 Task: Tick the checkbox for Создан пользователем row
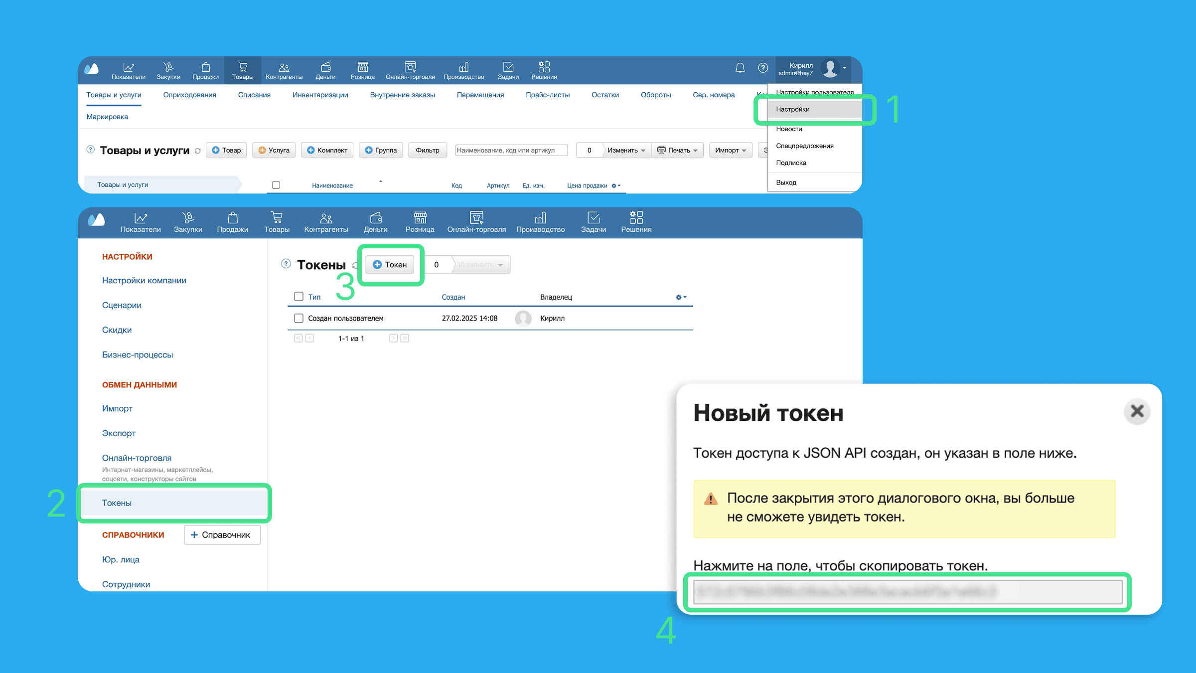[x=299, y=318]
